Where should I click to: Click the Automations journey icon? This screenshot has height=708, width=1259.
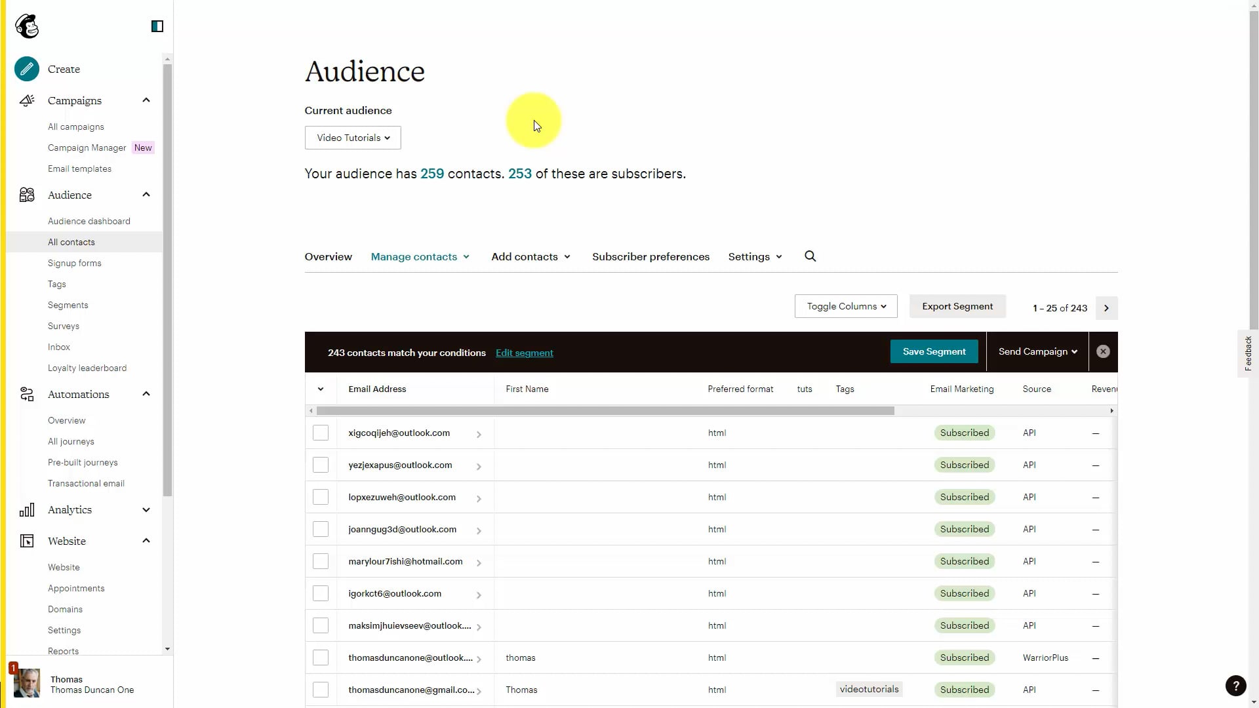[27, 394]
